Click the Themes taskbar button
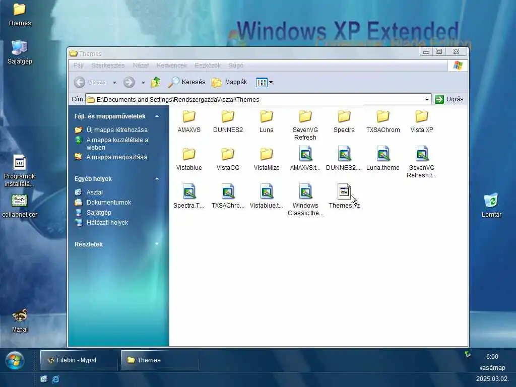The height and width of the screenshot is (387, 516). pyautogui.click(x=159, y=360)
